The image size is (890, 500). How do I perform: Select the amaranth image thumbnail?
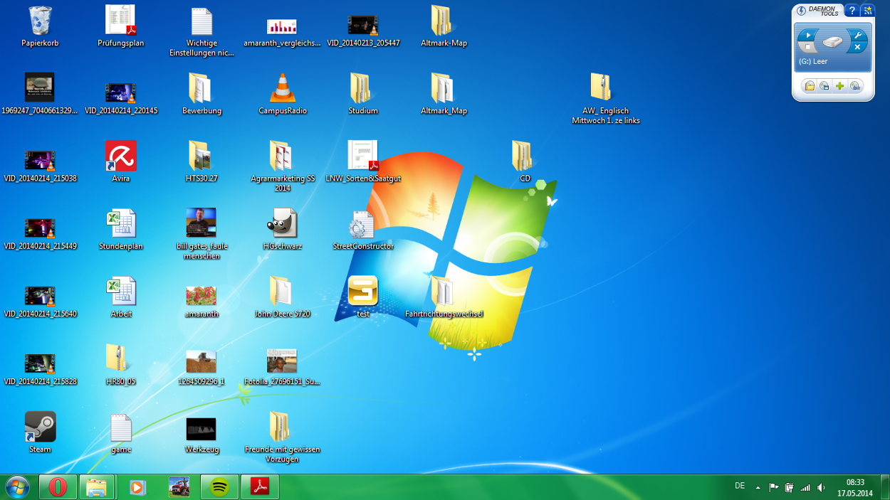pos(201,294)
